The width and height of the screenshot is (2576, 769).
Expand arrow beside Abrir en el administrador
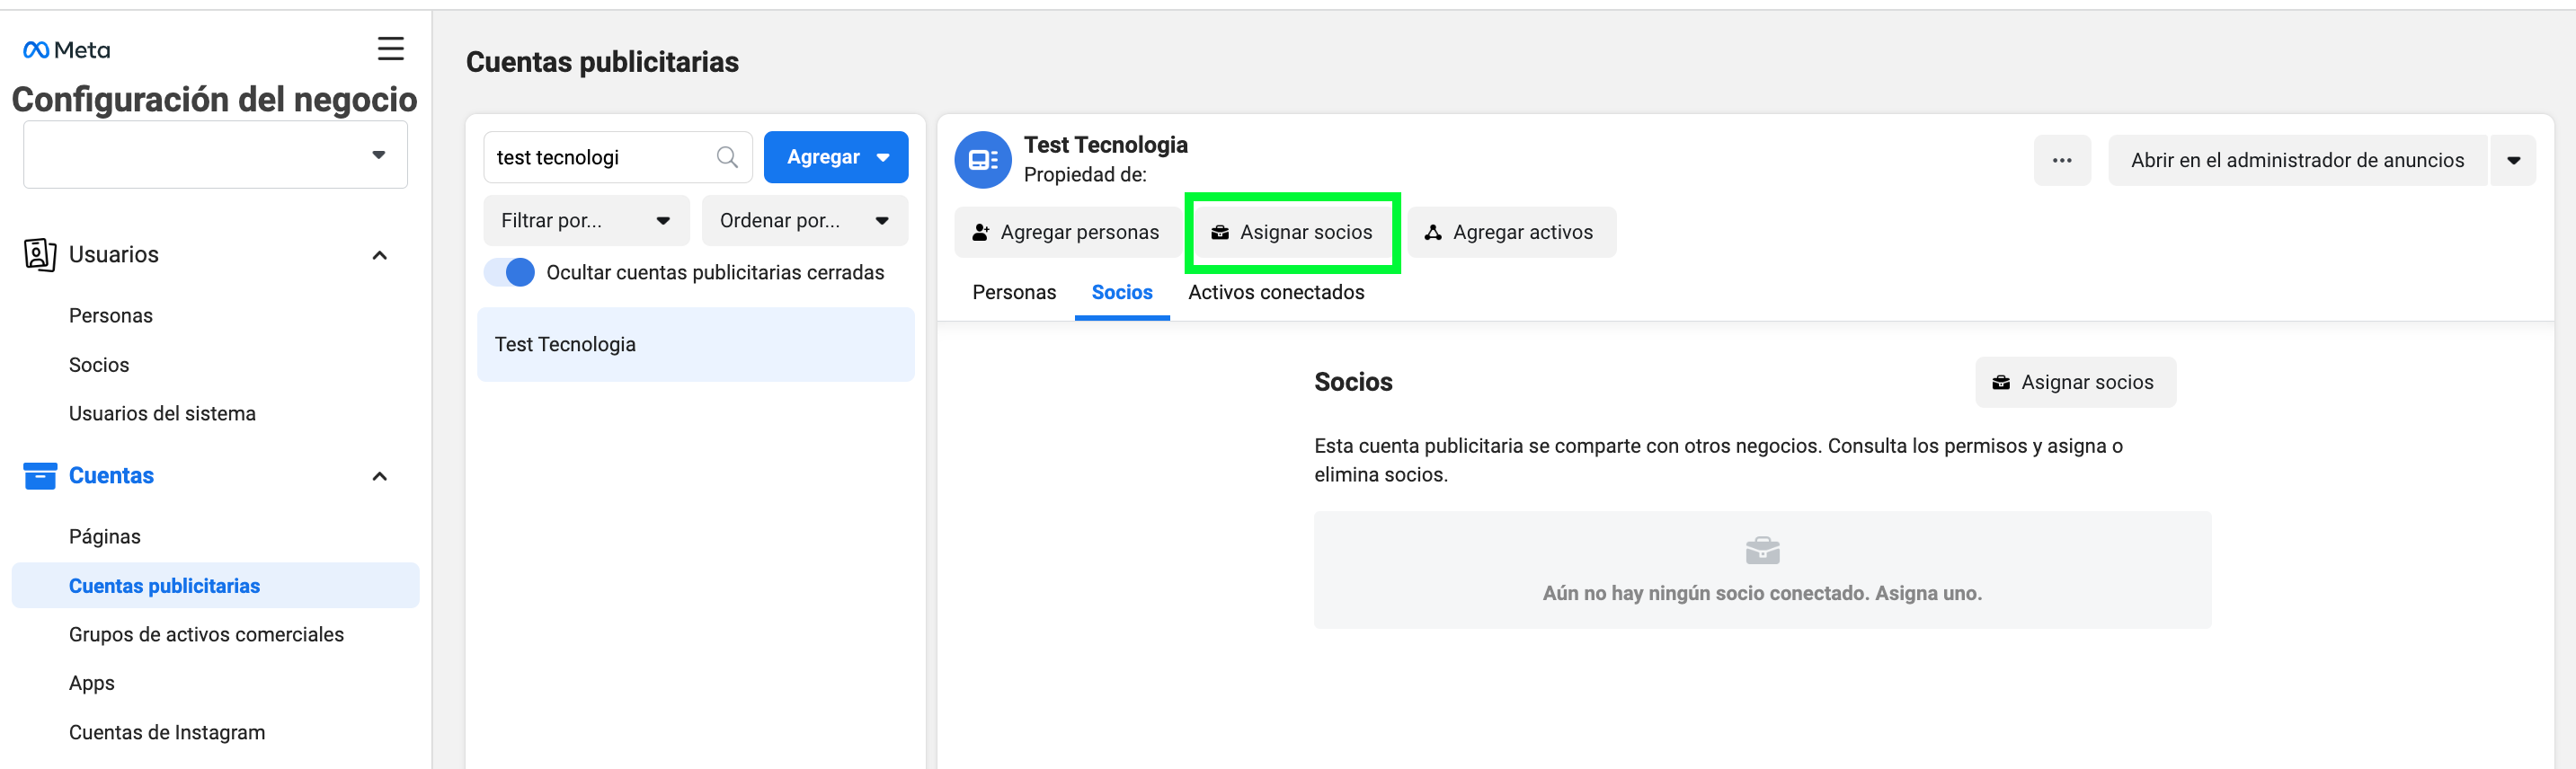pos(2512,160)
